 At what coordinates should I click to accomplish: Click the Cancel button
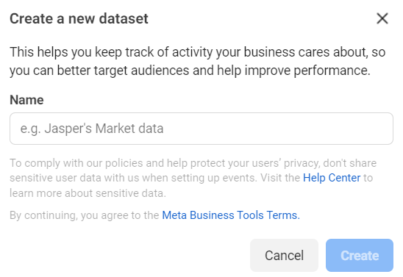tap(284, 255)
